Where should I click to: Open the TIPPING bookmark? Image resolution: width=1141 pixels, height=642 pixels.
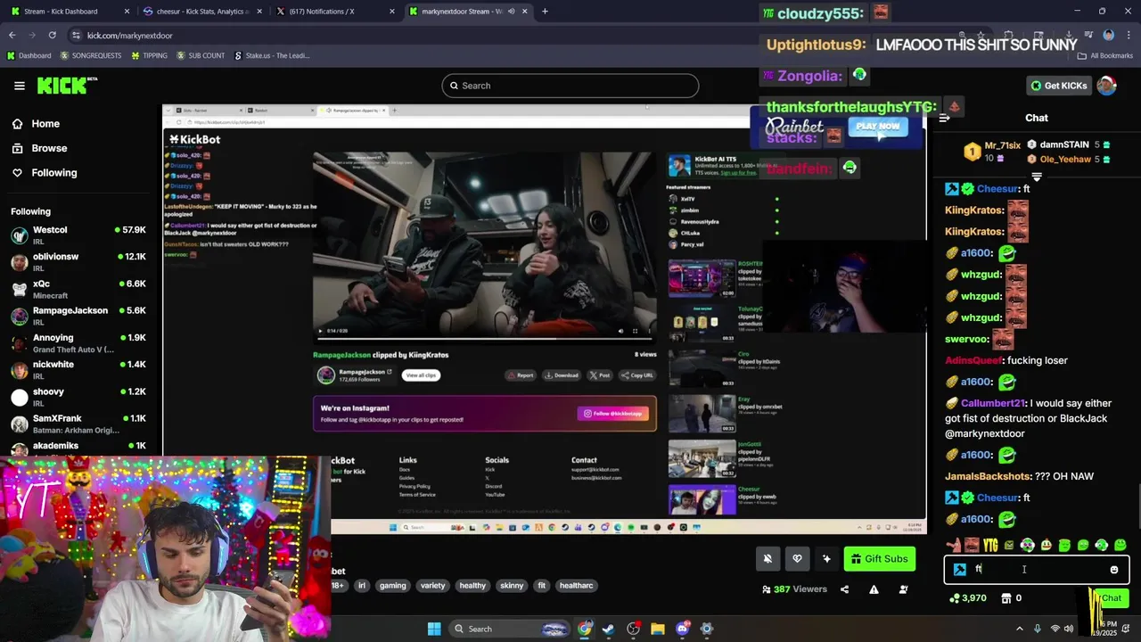click(149, 55)
